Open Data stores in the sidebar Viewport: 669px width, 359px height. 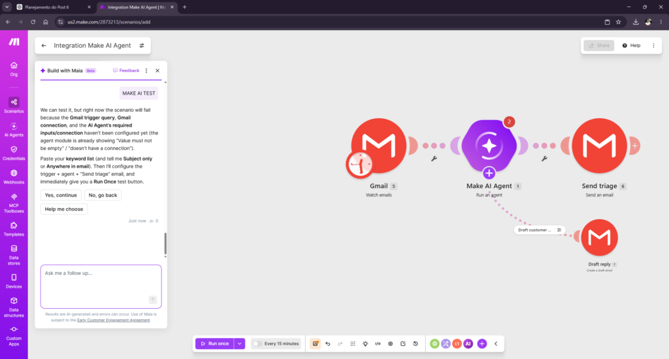click(14, 255)
